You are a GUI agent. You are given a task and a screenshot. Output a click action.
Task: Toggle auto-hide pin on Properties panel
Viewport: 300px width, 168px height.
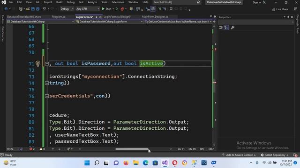pyautogui.click(x=288, y=17)
